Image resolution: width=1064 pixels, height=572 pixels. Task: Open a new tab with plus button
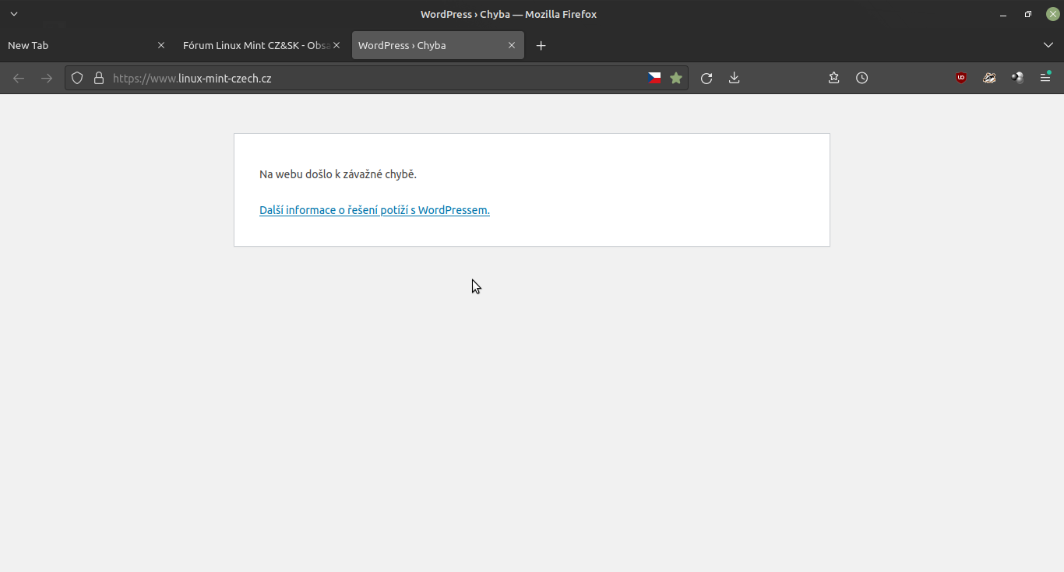[541, 45]
